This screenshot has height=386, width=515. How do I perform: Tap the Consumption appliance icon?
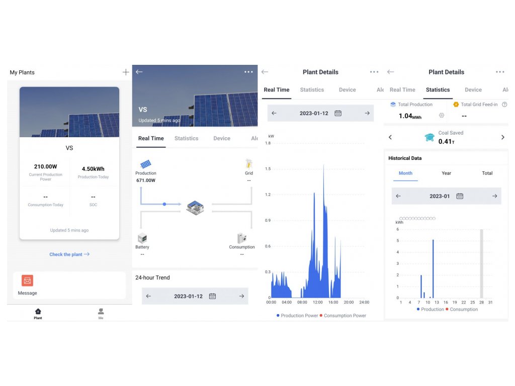click(242, 238)
